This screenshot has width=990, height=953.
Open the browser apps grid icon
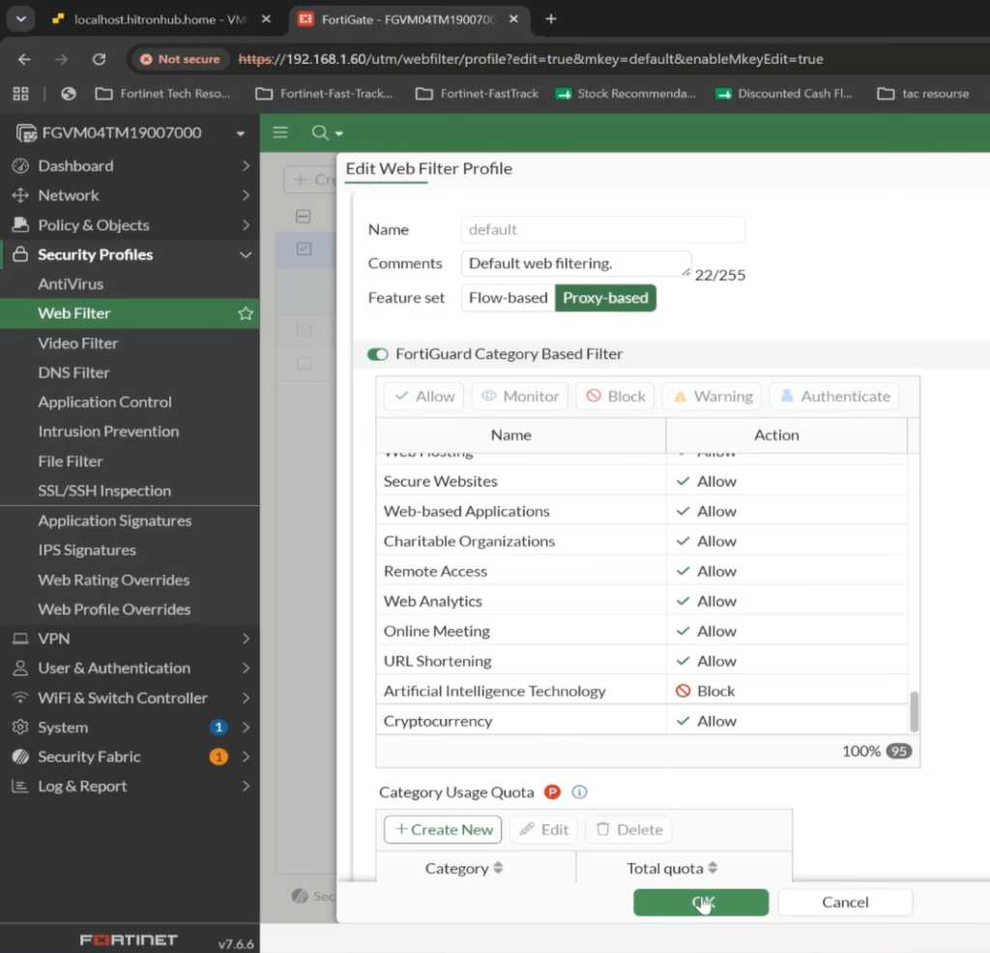point(21,94)
